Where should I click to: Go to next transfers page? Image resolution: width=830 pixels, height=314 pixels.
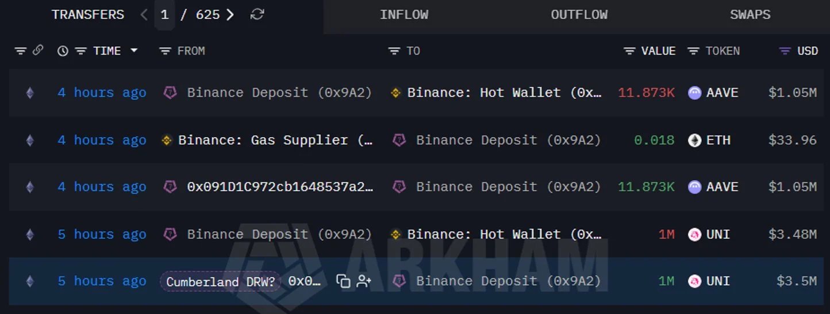coord(230,15)
